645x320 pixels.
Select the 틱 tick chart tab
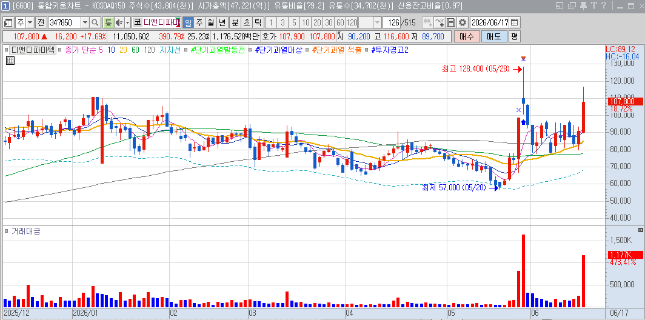coord(258,22)
